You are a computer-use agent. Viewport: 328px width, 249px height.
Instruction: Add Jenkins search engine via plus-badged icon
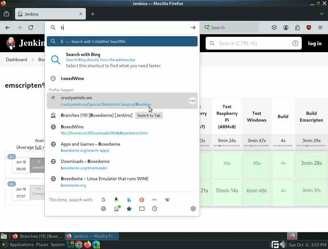click(117, 208)
